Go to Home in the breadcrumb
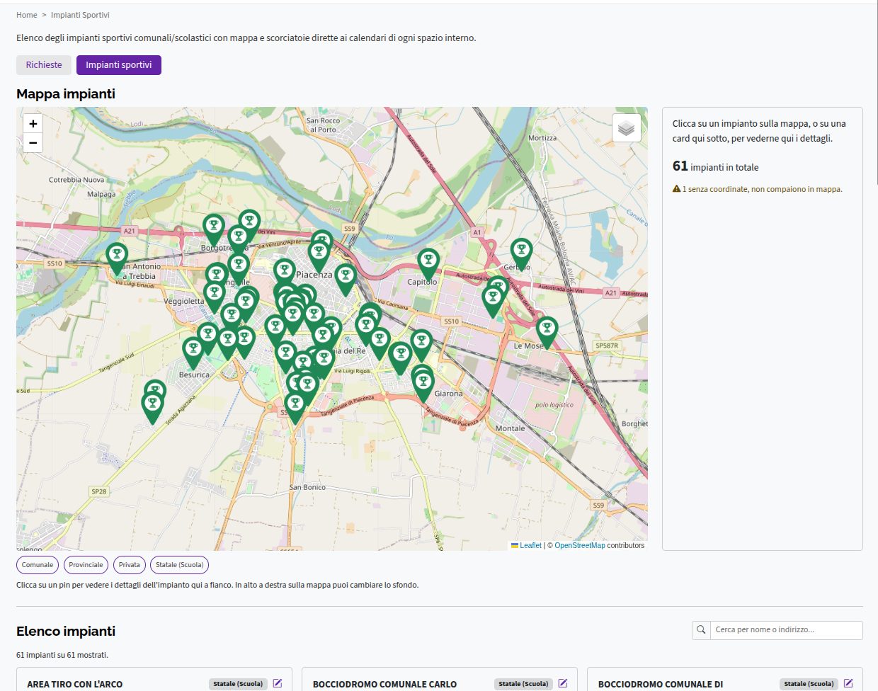This screenshot has height=691, width=878. coord(27,15)
